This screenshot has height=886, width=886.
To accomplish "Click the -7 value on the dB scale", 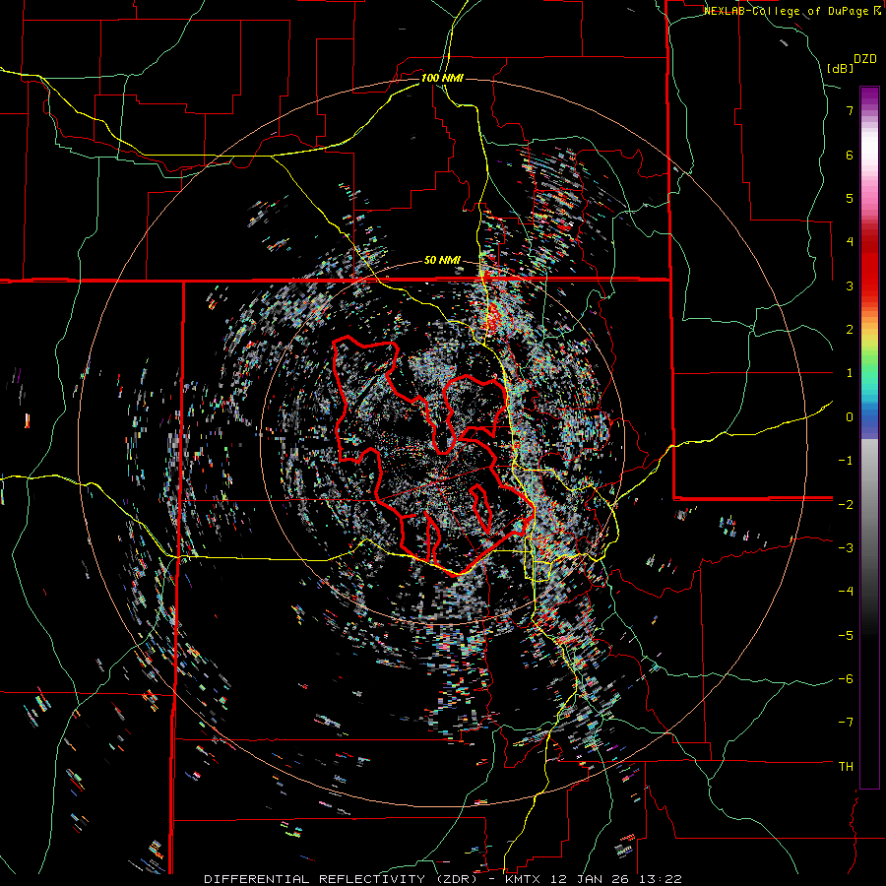I will coord(846,723).
